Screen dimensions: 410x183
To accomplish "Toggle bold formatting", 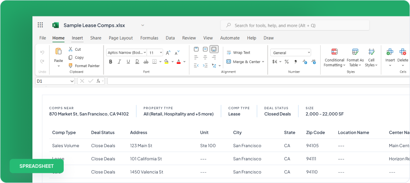I will tap(111, 62).
